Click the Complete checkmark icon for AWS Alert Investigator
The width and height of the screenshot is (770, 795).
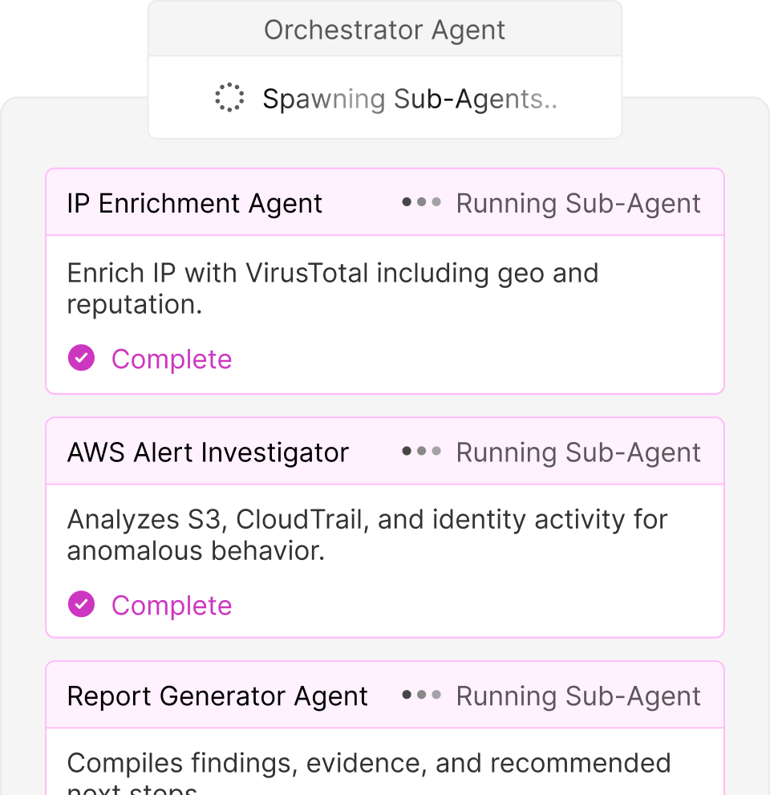pos(81,604)
